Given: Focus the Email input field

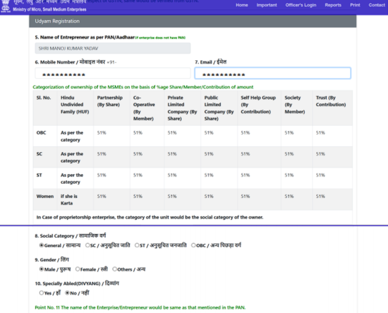Looking at the screenshot, I should (x=272, y=73).
